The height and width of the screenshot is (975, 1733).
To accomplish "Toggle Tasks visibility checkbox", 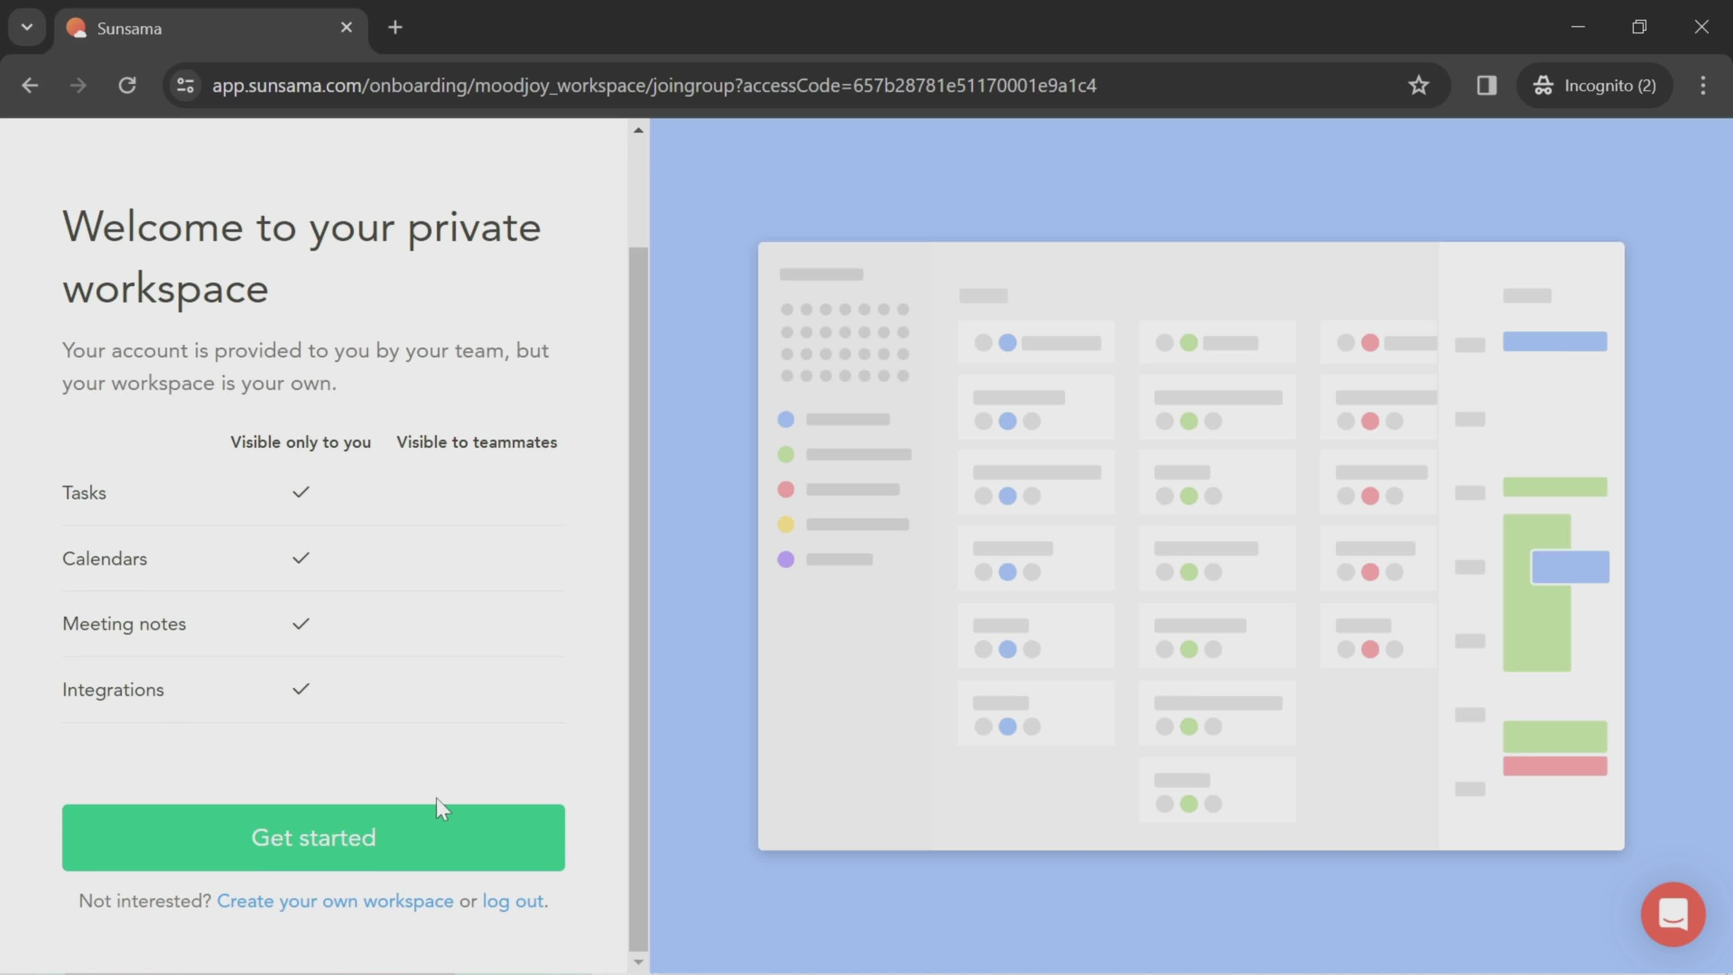I will [300, 492].
